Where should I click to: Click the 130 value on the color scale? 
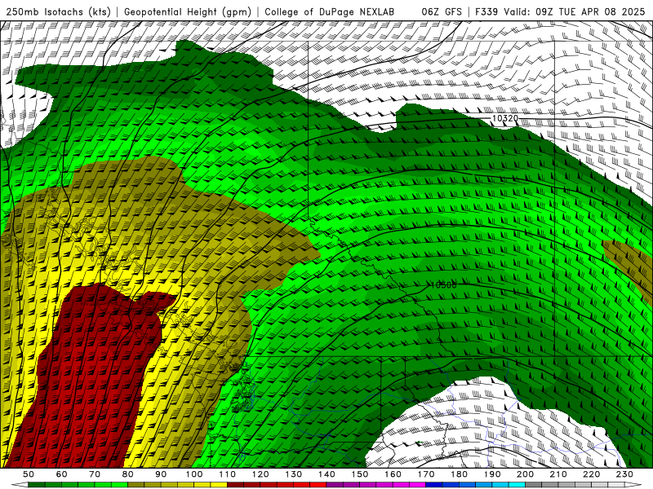point(294,474)
